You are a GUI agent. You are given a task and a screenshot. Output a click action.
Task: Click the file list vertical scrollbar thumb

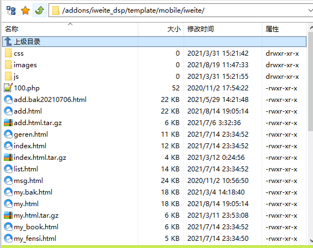coord(311,82)
